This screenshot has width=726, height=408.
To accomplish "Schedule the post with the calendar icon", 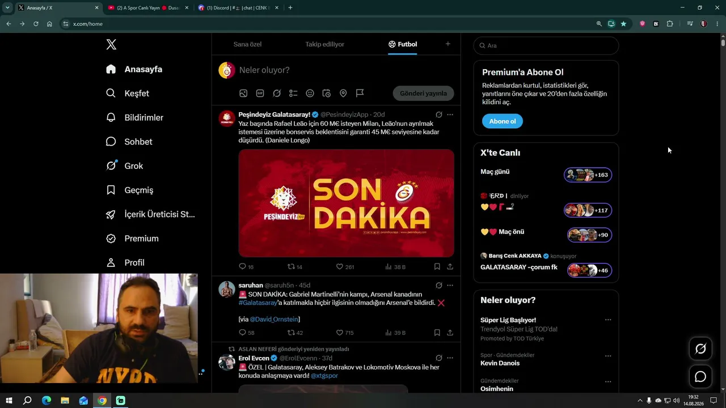I will point(327,93).
